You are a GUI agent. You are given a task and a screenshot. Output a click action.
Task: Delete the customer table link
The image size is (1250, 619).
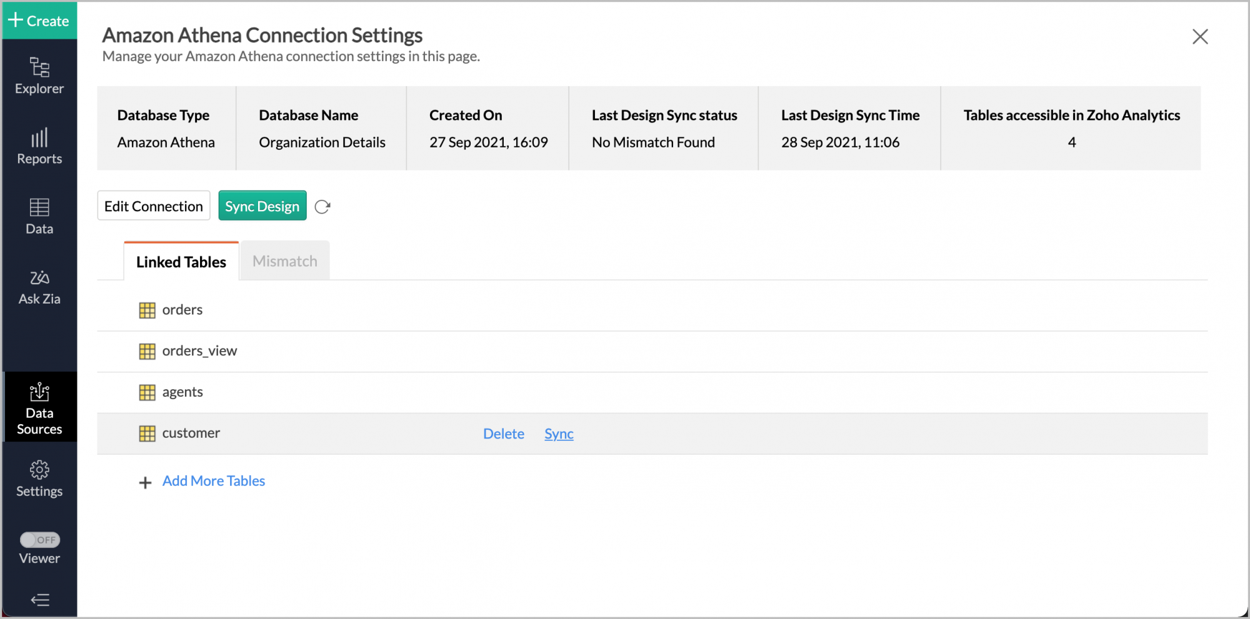pos(504,433)
